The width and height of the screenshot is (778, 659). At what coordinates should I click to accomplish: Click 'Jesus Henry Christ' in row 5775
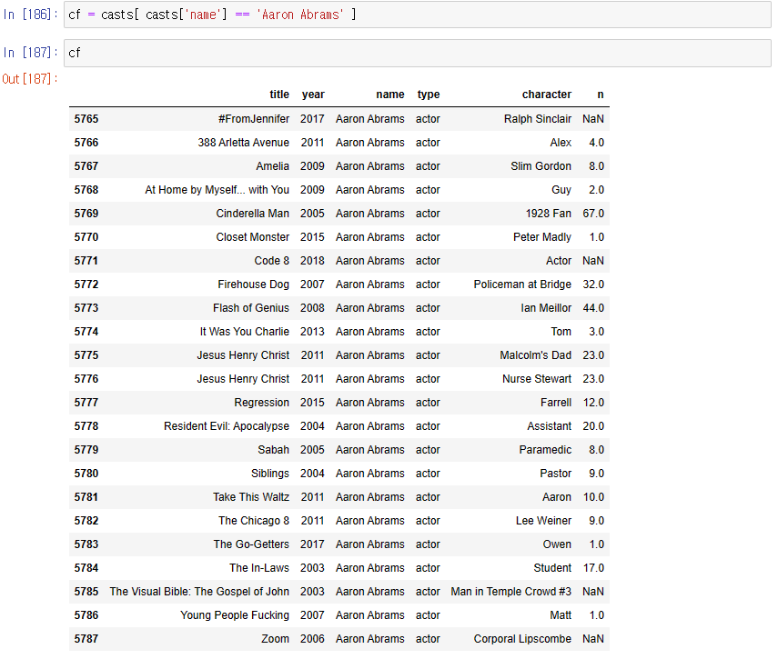tap(243, 355)
